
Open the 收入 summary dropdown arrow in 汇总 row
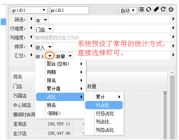50,56
